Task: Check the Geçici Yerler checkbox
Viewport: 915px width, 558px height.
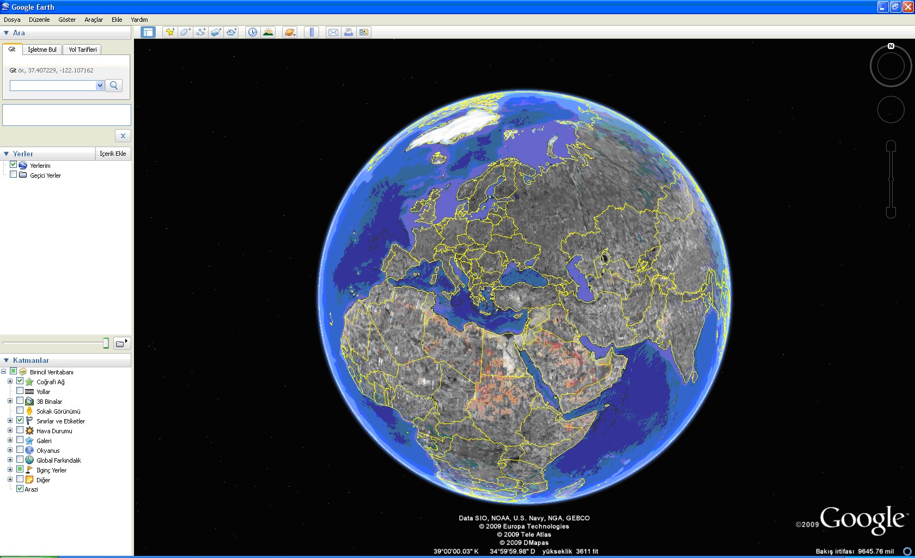Action: pos(13,174)
